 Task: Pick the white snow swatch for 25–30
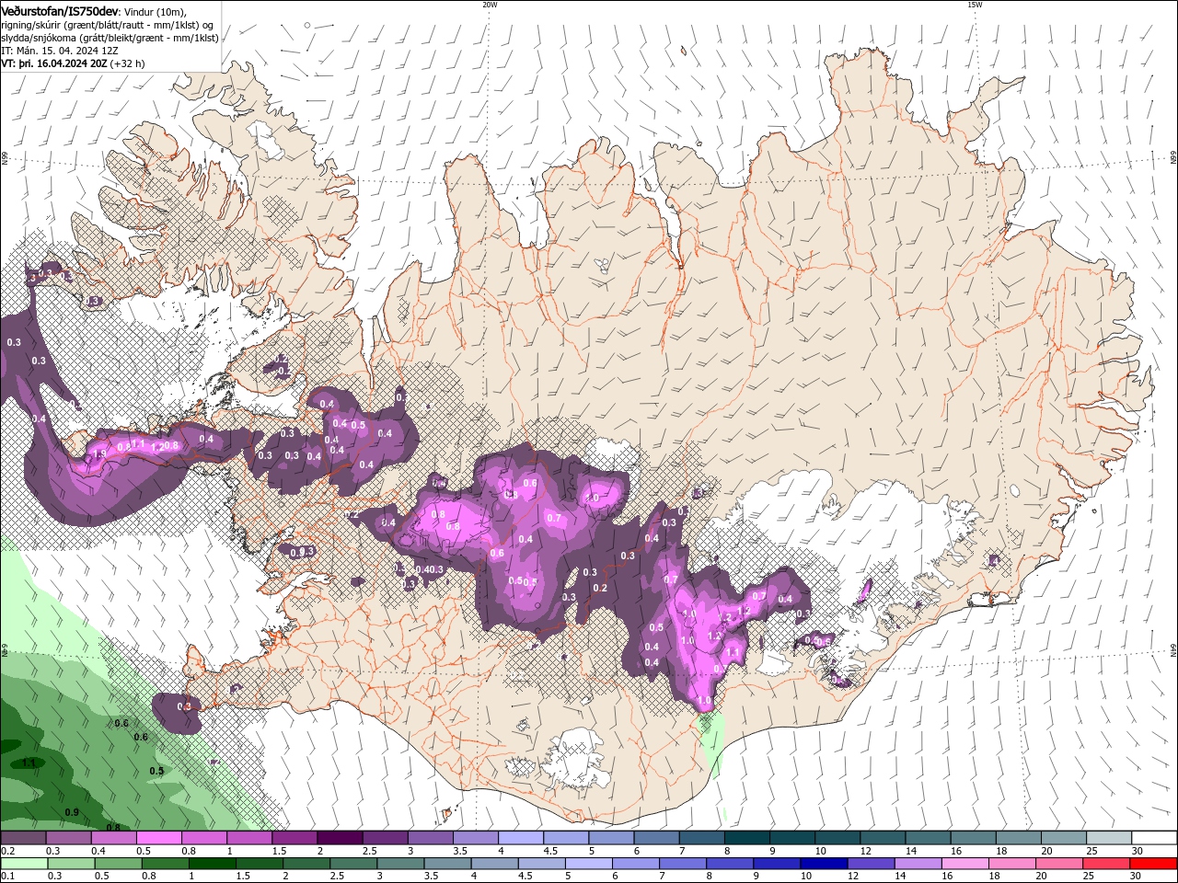[x=1108, y=838]
